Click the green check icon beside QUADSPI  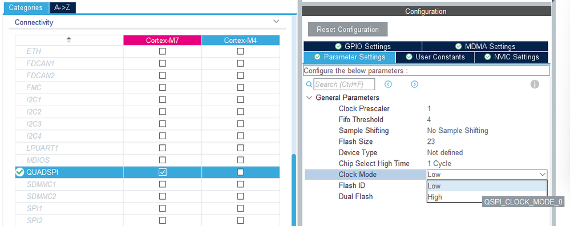point(19,172)
